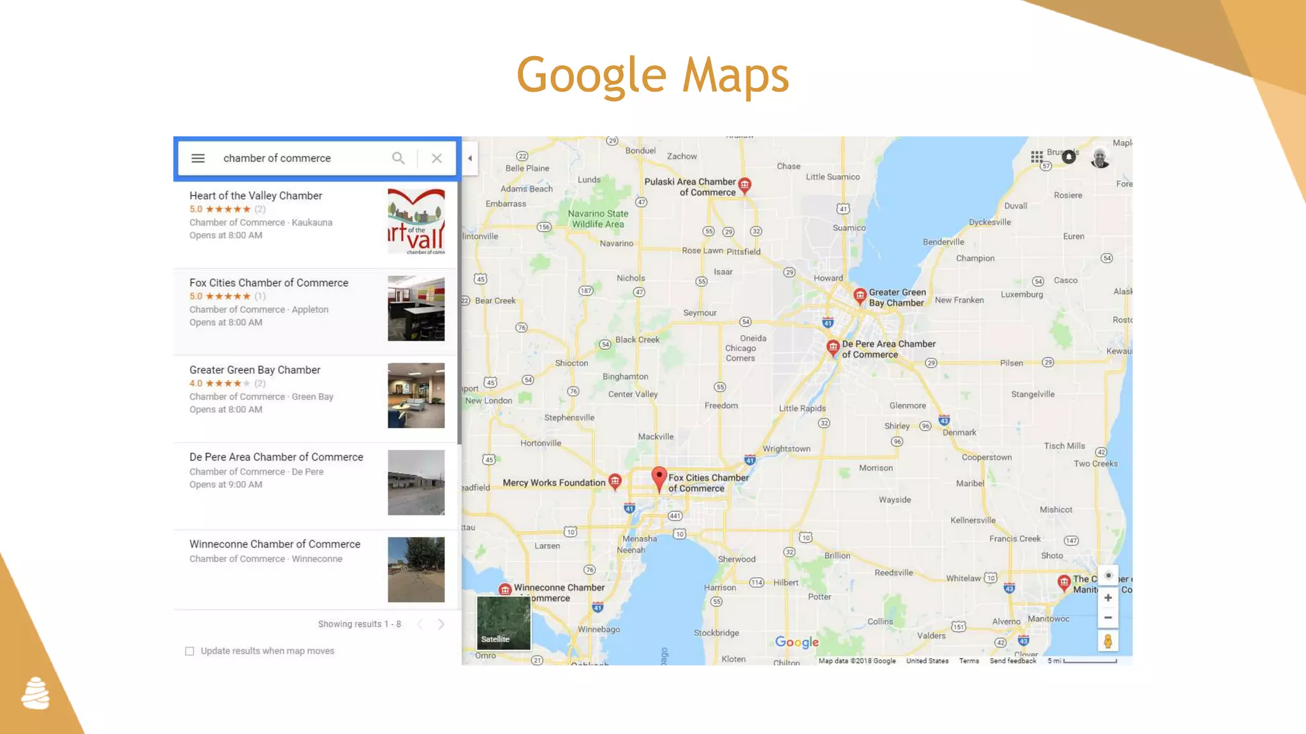Select De Pere Area Chamber map pin
Screen dimensions: 1306x734
[x=833, y=348]
